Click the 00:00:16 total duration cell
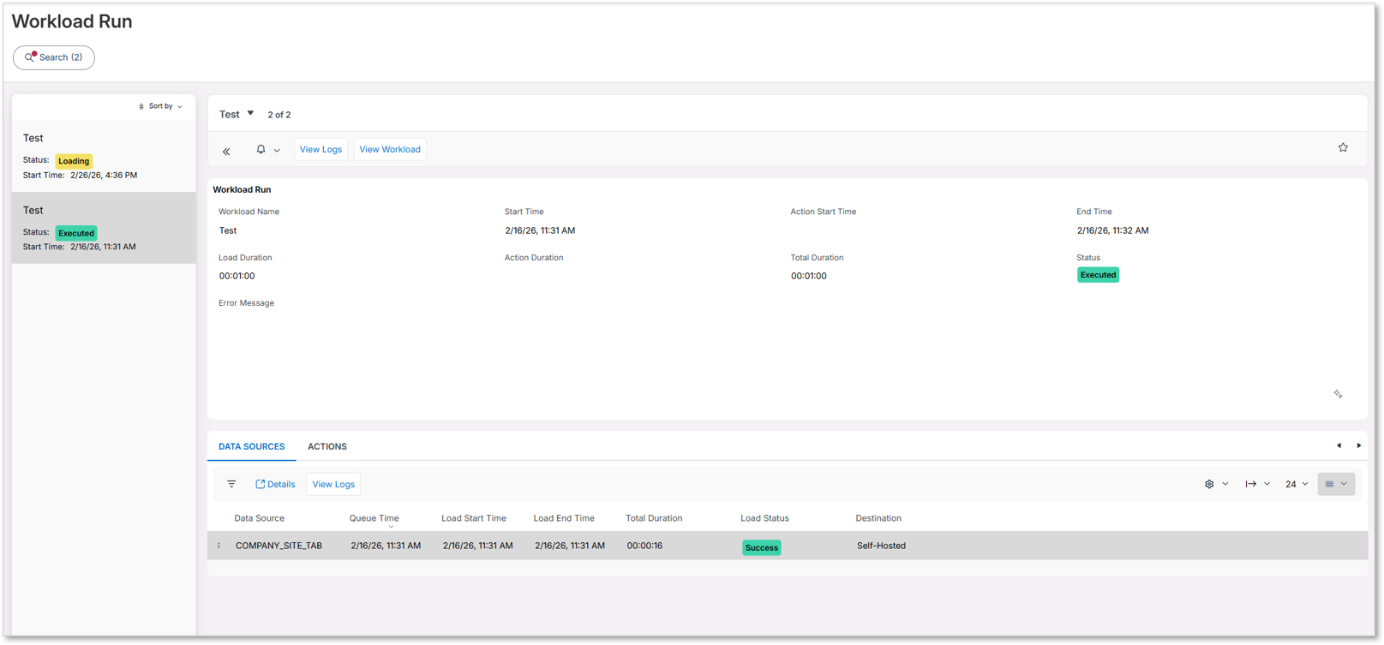This screenshot has height=645, width=1384. pos(644,546)
